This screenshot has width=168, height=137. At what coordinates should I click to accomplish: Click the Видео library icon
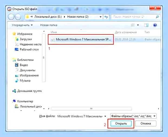(x=17, y=65)
